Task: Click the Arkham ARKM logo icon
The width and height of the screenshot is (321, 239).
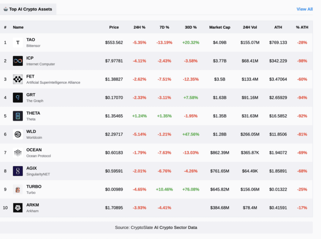Action: pyautogui.click(x=18, y=208)
